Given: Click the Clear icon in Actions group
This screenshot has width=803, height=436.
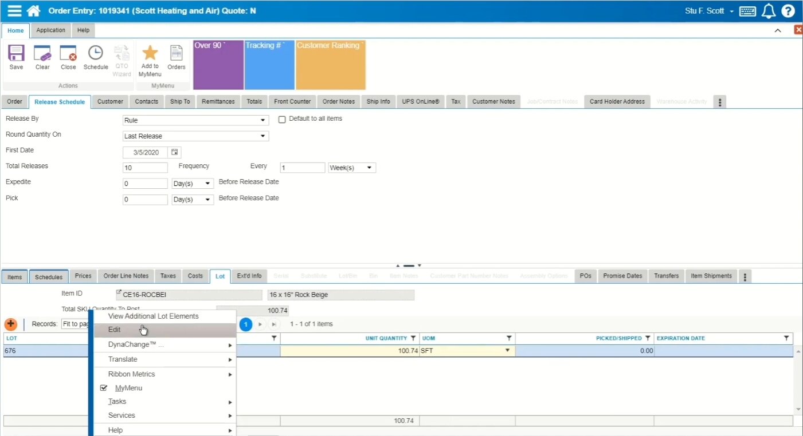Looking at the screenshot, I should point(42,54).
